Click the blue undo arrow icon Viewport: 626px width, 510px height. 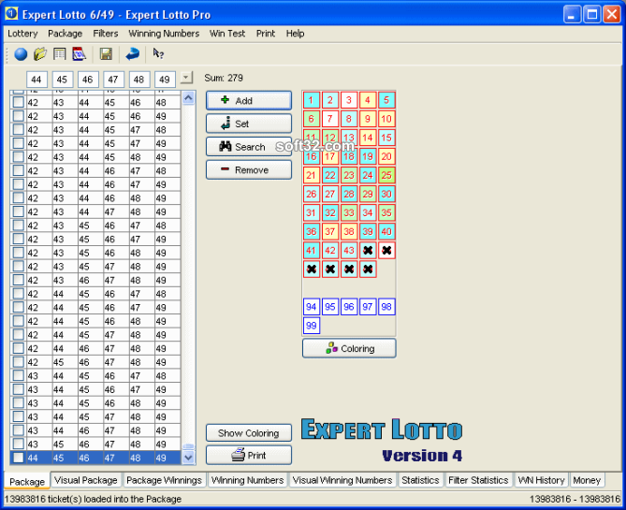coord(133,54)
